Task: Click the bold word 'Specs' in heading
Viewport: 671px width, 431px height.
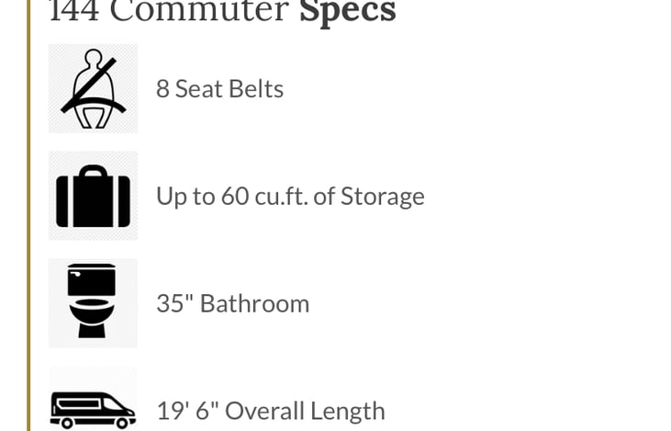Action: (x=347, y=11)
